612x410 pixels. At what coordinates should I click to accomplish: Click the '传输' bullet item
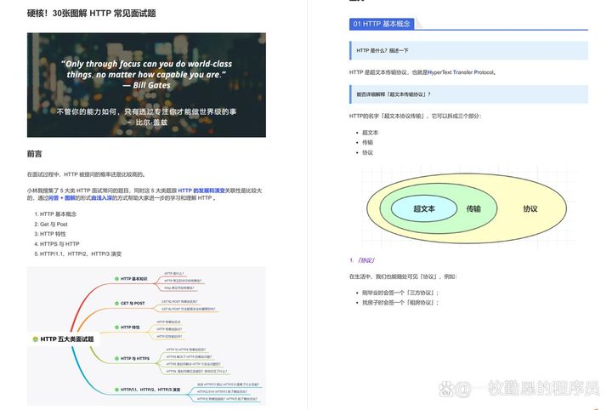click(367, 143)
